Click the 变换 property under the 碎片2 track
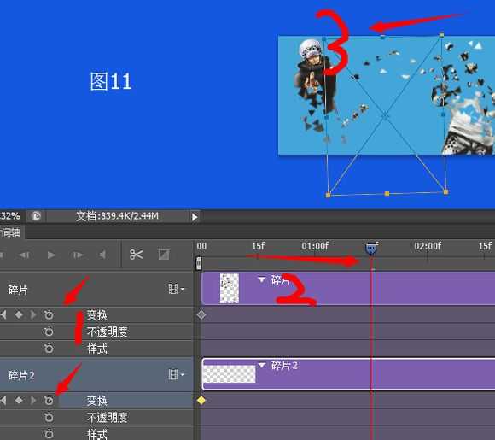Image resolution: width=495 pixels, height=440 pixels. tap(97, 401)
